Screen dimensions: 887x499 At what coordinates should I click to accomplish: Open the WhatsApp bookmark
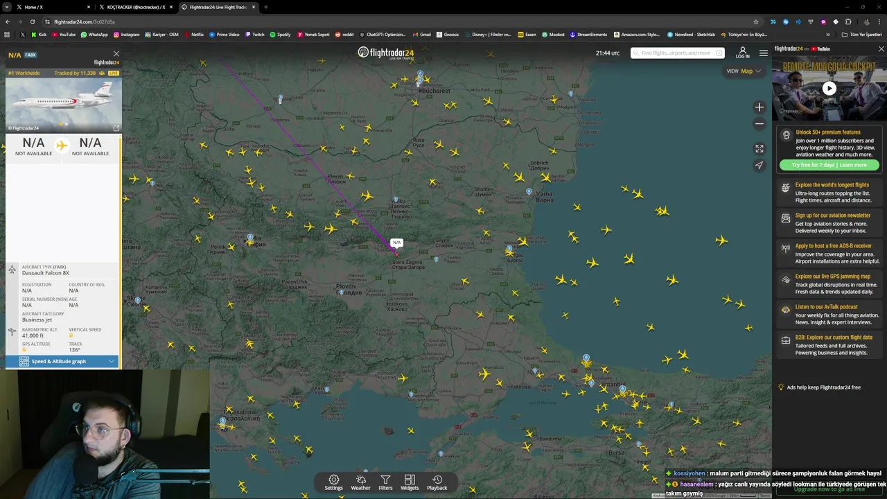click(x=94, y=35)
